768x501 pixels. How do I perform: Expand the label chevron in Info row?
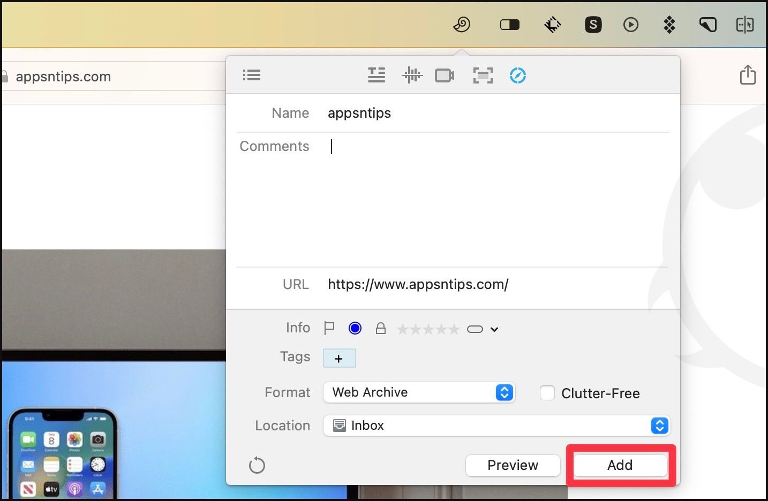click(494, 329)
